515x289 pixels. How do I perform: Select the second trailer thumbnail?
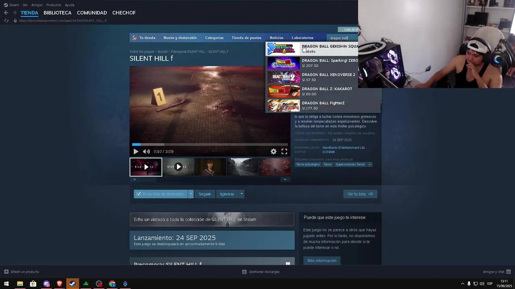coord(178,167)
